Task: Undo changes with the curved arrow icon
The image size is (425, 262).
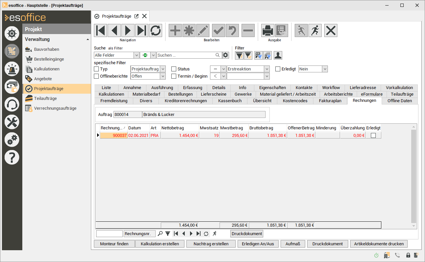Action: [232, 30]
